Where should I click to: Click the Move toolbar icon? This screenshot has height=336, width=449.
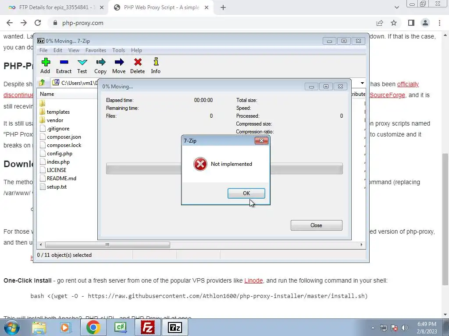pos(119,66)
